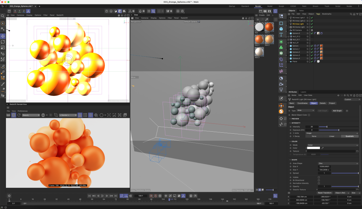Open search magnifier in left toolbar

point(3,16)
